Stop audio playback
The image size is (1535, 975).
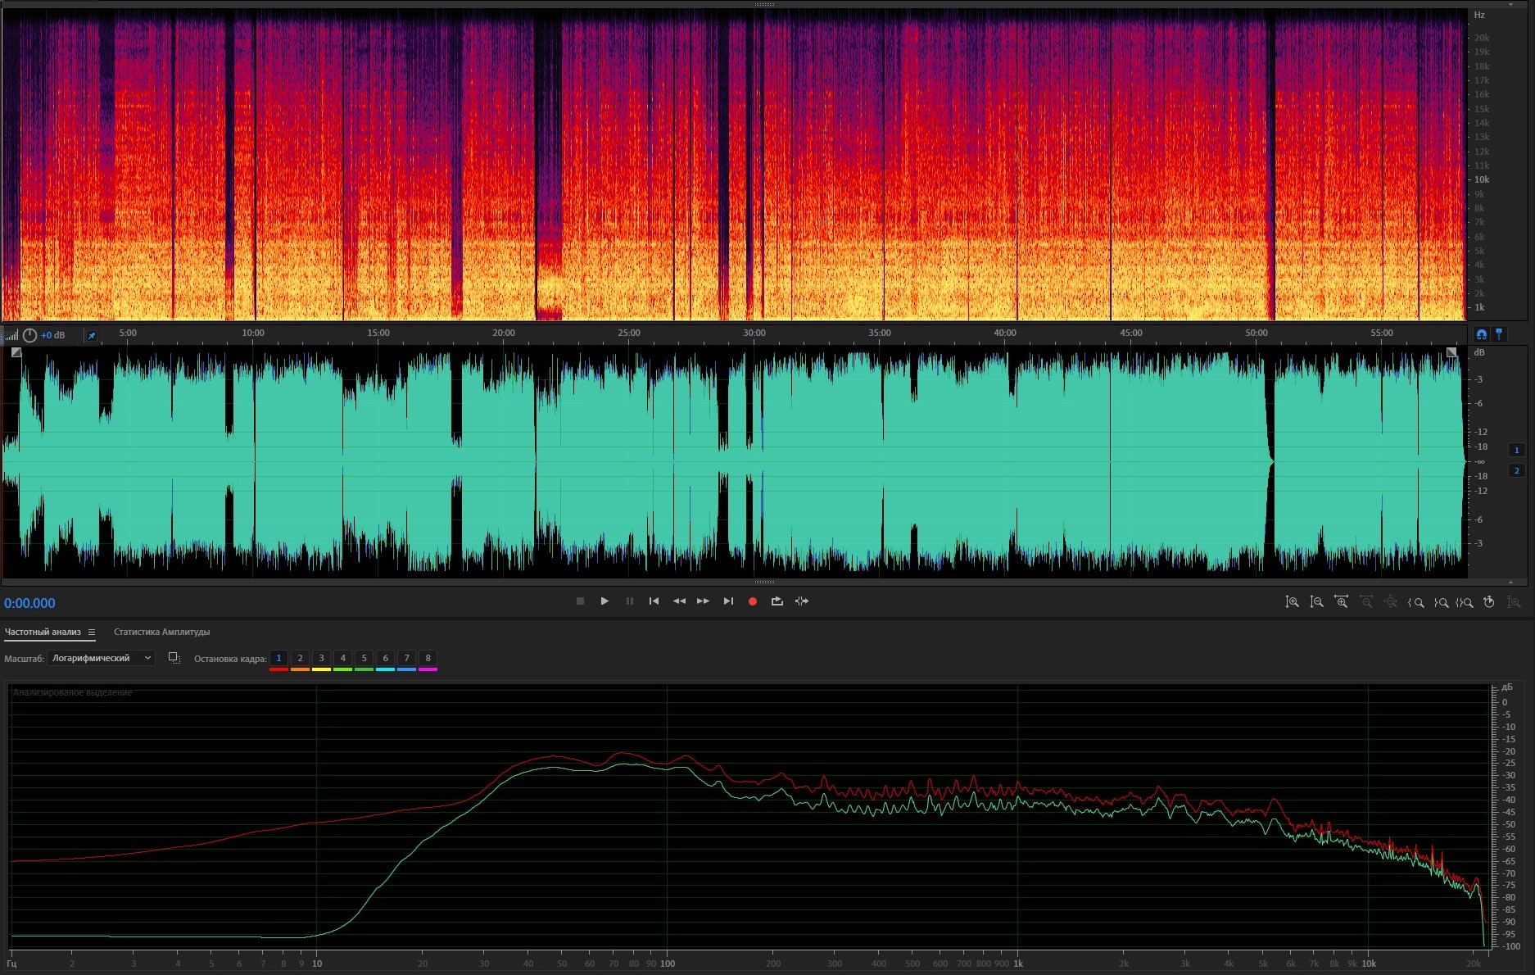(x=580, y=601)
